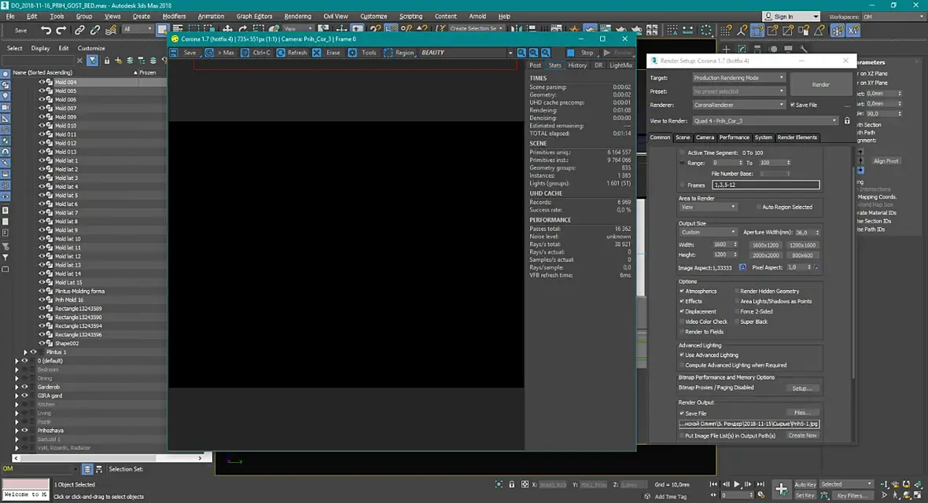
Task: Open the Rendering menu
Action: click(297, 16)
